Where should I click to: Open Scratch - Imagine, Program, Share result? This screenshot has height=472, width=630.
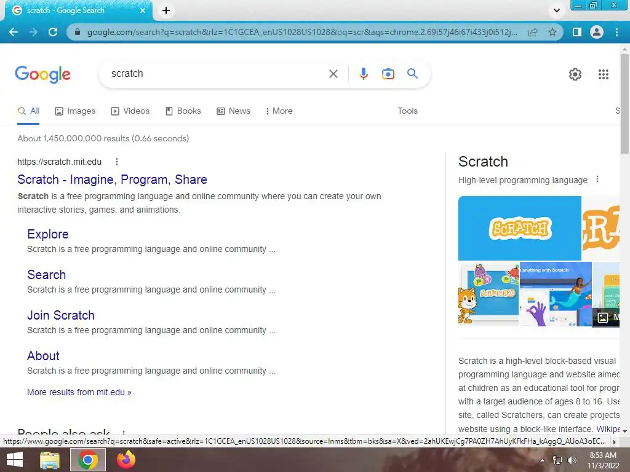pyautogui.click(x=112, y=179)
